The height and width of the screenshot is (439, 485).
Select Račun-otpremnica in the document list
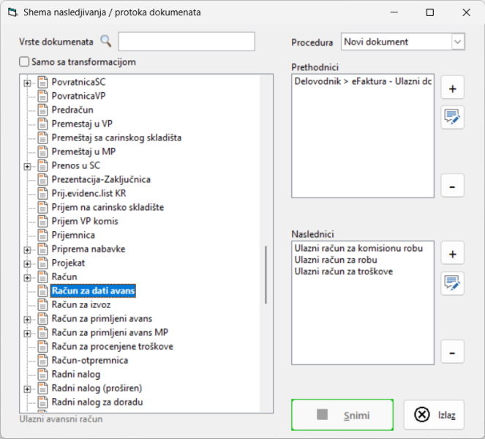tap(90, 360)
